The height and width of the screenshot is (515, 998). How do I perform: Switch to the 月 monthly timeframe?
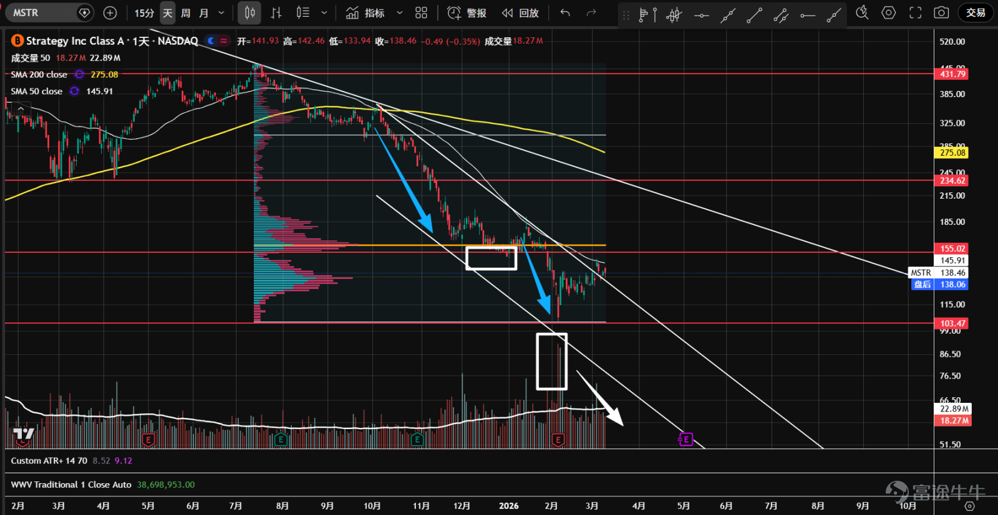(203, 12)
